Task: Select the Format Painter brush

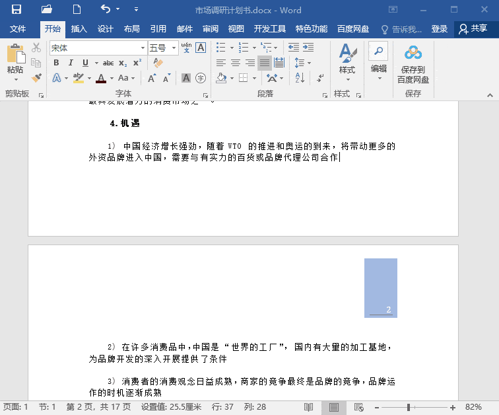Action: pyautogui.click(x=36, y=78)
